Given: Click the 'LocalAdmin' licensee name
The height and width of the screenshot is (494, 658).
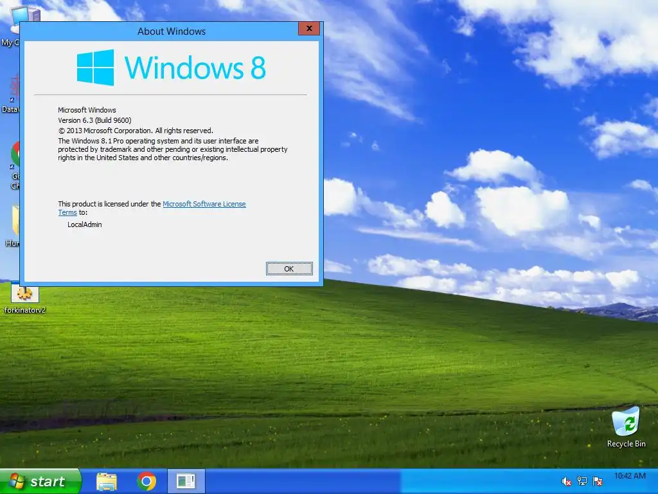Looking at the screenshot, I should (85, 224).
